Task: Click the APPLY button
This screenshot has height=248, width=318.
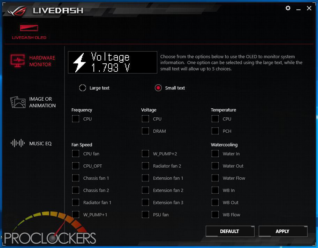Action: tap(283, 231)
